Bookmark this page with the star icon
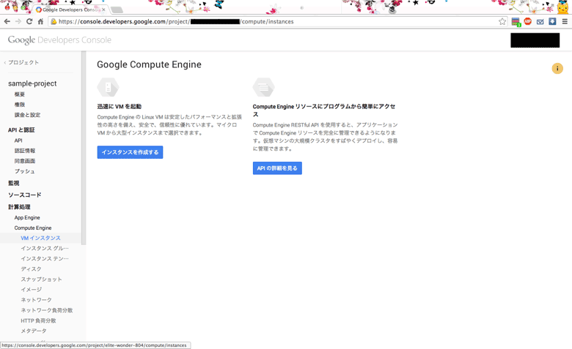The image size is (572, 349). pos(502,21)
